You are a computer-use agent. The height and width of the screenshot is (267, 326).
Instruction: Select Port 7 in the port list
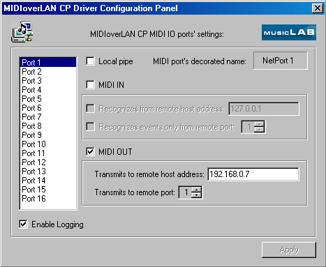48,117
